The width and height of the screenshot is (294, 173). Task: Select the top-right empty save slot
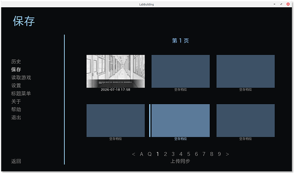245,73
